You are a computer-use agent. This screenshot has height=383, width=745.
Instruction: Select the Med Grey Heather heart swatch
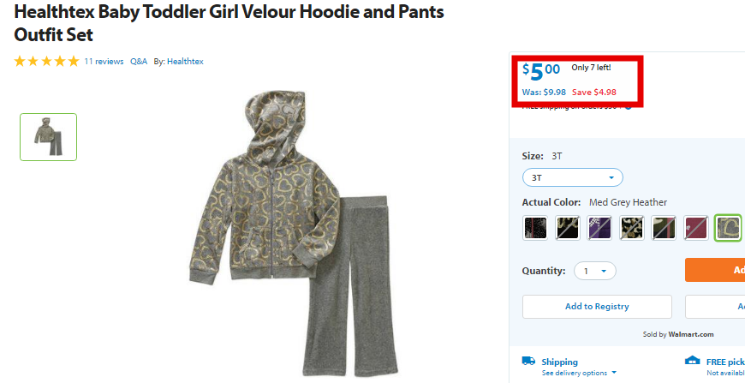coord(729,228)
